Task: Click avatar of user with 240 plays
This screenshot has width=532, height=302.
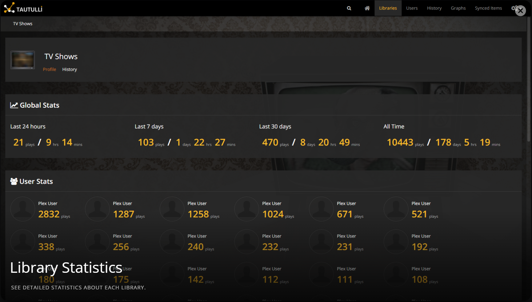Action: (x=172, y=241)
